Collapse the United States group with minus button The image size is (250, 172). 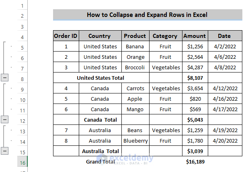tap(4, 78)
